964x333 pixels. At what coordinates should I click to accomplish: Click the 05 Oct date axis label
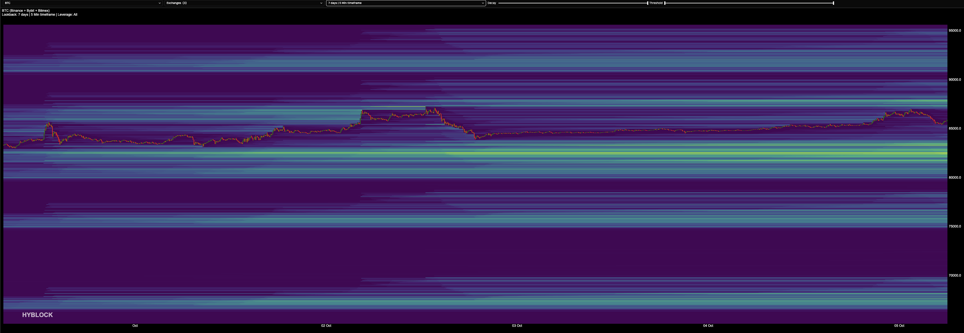click(899, 326)
